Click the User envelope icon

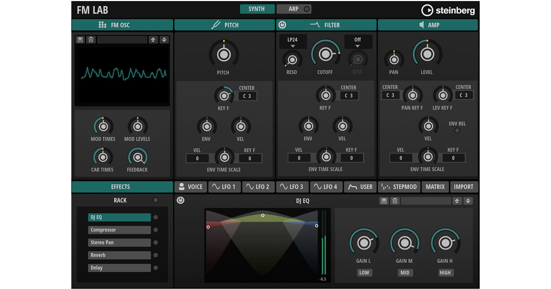tap(353, 187)
